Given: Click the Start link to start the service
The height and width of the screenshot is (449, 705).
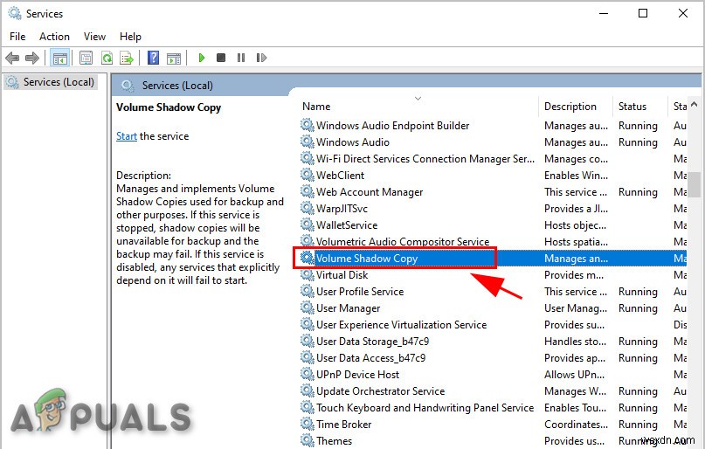Looking at the screenshot, I should [x=127, y=136].
